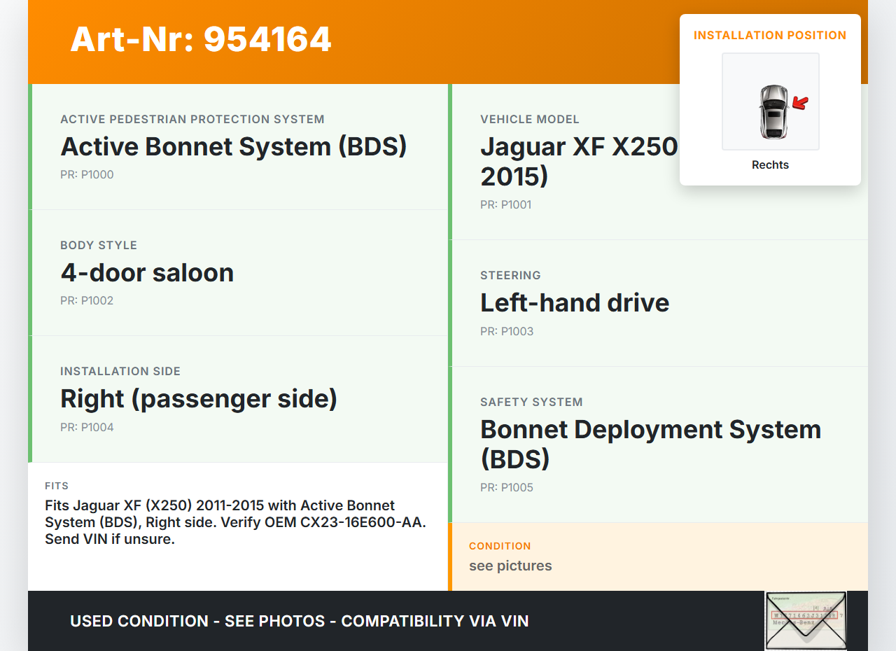Click the Fits compatibility description text
This screenshot has width=896, height=651.
tap(235, 522)
